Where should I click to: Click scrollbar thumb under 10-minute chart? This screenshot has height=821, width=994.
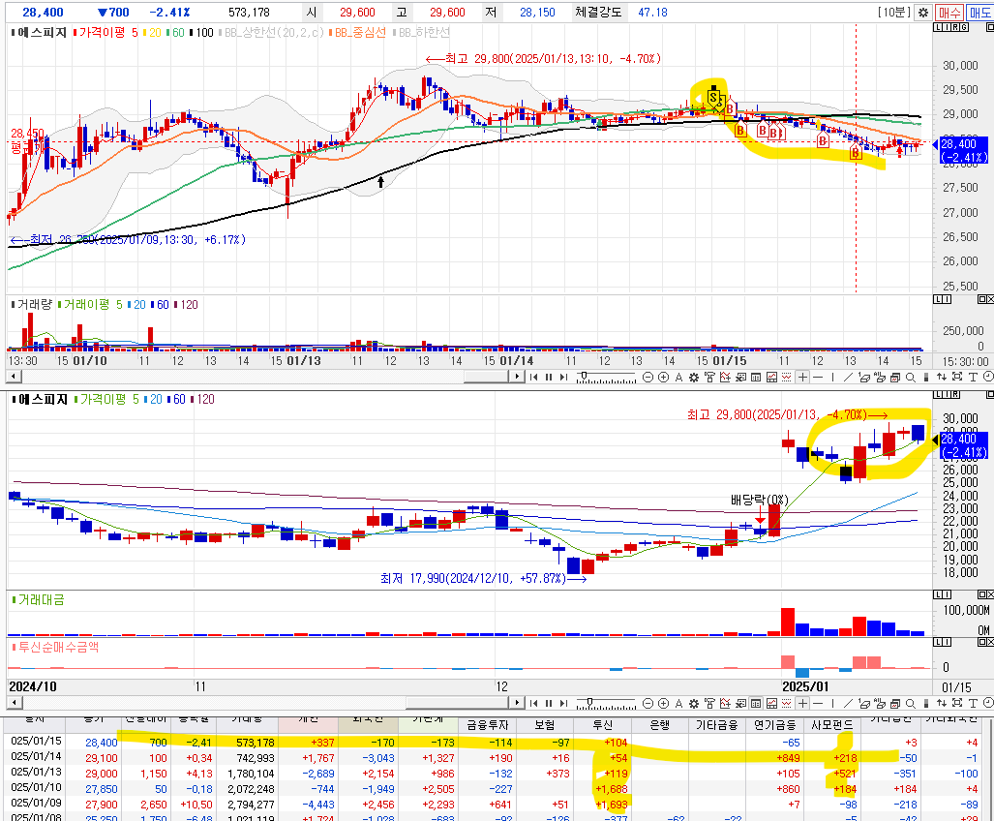486,378
